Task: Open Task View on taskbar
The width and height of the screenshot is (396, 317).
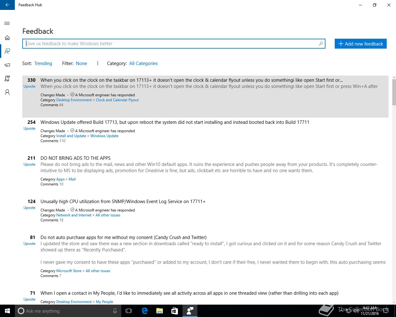Action: point(129,311)
